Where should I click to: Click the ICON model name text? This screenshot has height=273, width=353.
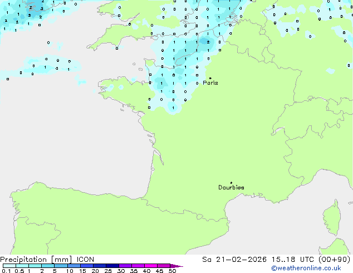[85, 260]
